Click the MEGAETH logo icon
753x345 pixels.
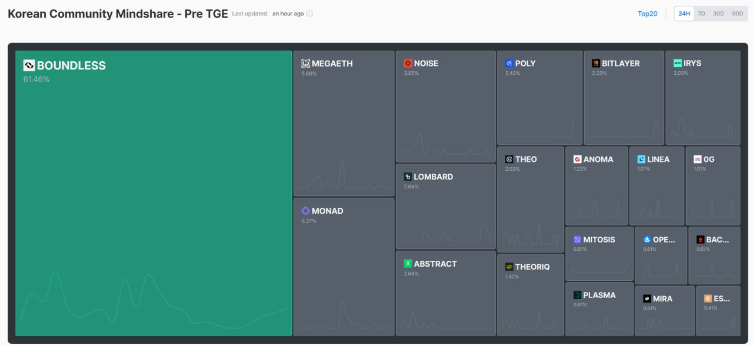[x=305, y=64]
